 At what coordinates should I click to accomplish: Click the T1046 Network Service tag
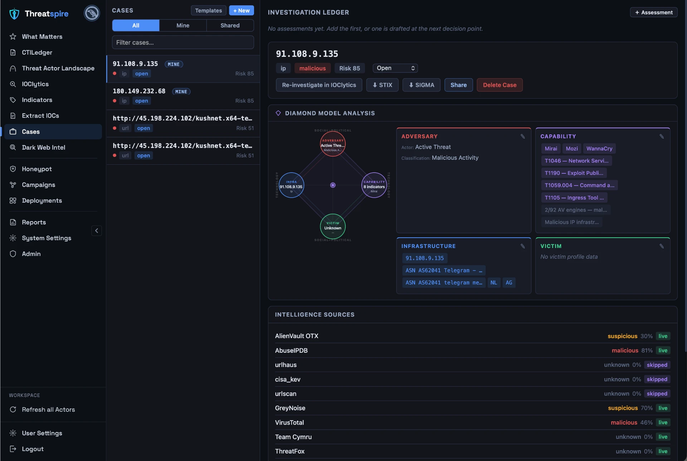tap(576, 161)
